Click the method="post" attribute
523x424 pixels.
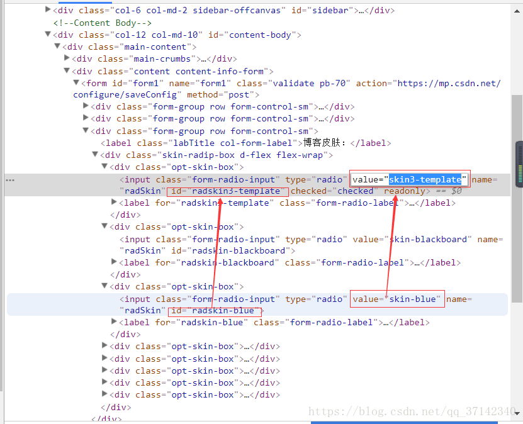[x=220, y=95]
